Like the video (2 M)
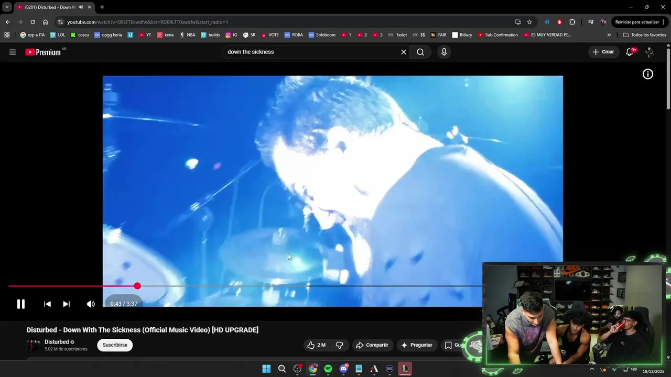The height and width of the screenshot is (377, 671). 317,345
